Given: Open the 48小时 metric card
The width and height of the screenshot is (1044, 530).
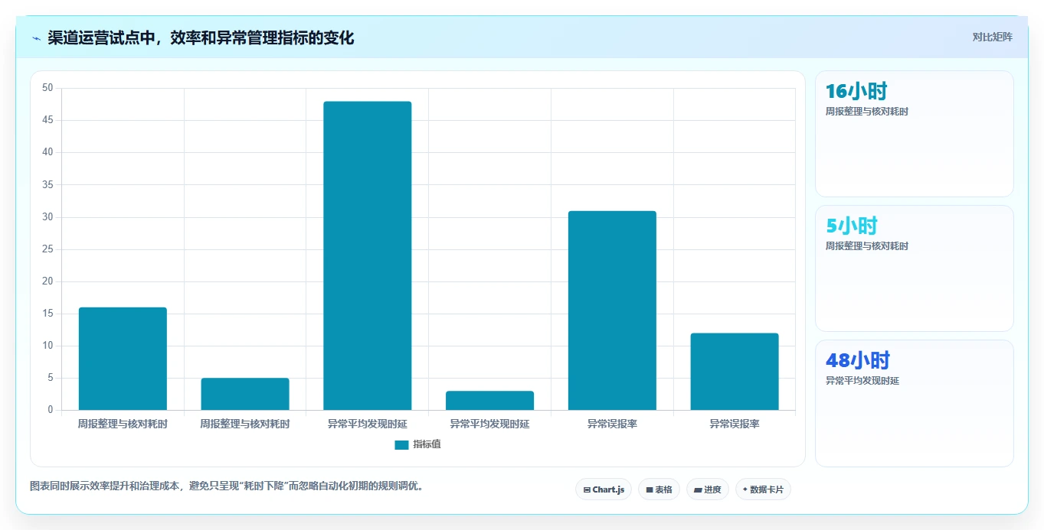Looking at the screenshot, I should (x=915, y=403).
